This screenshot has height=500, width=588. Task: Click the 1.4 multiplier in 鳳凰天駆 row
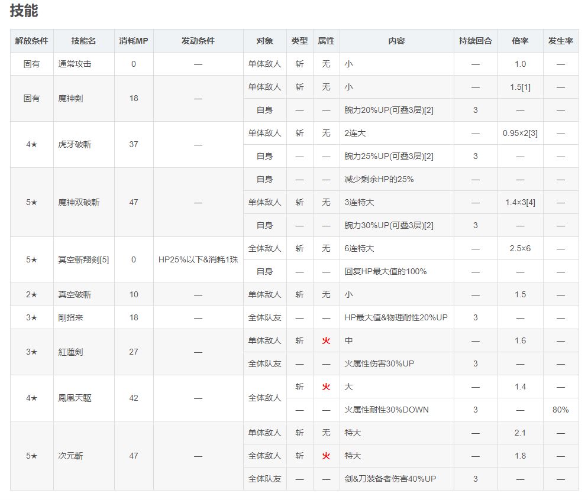click(520, 387)
